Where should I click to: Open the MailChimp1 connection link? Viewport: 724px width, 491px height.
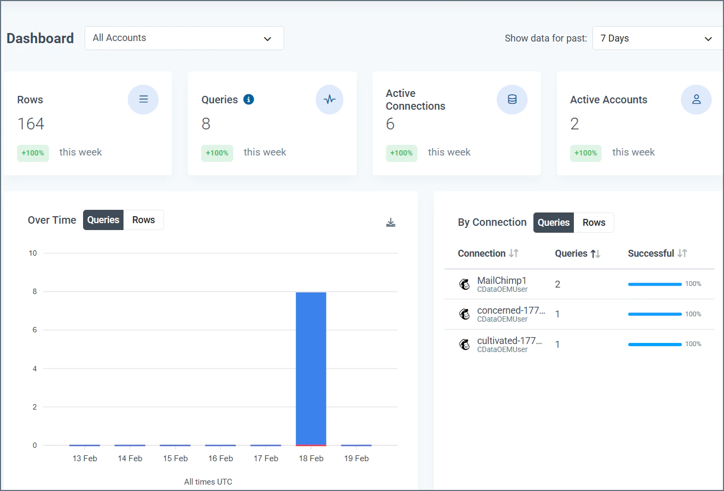(501, 280)
